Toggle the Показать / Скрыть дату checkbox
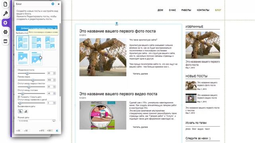Screen dimensions: 255x143 pos(19,97)
